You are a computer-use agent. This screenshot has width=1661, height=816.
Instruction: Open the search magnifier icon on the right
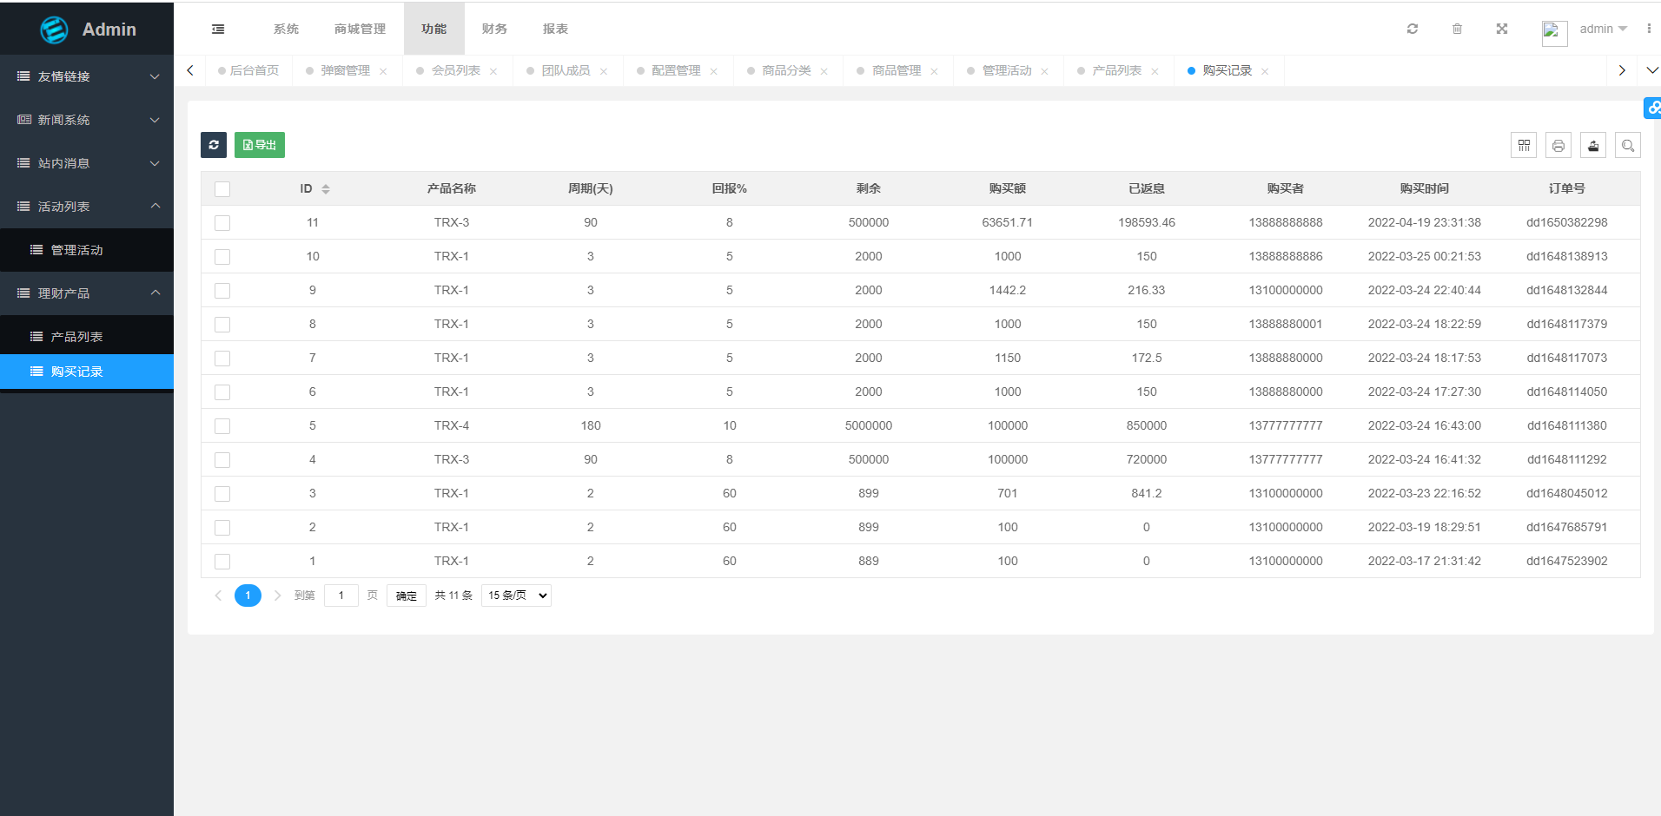(x=1628, y=144)
